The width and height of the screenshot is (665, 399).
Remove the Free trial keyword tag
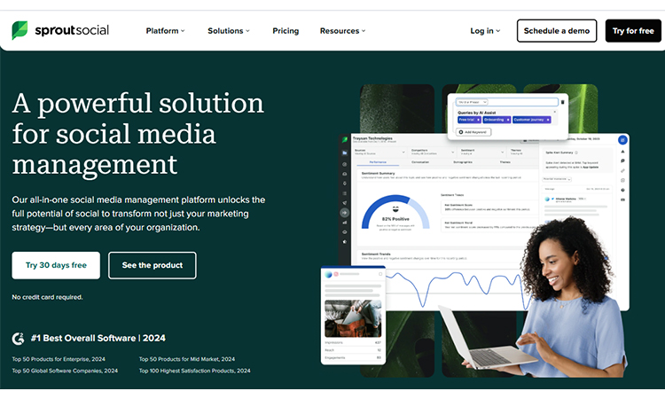click(x=479, y=120)
